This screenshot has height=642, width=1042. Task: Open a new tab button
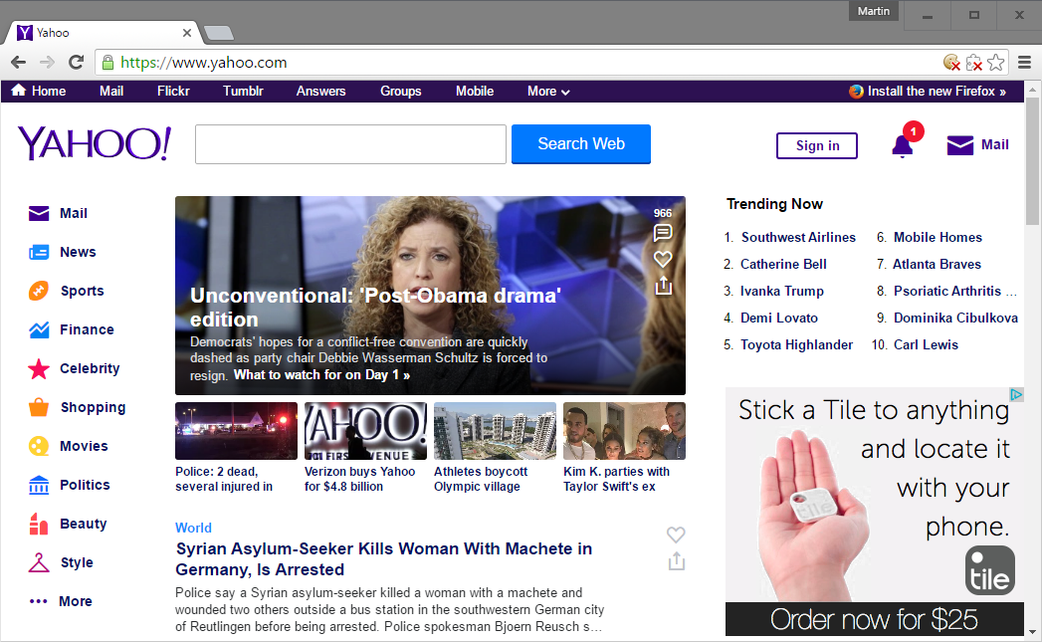point(218,33)
